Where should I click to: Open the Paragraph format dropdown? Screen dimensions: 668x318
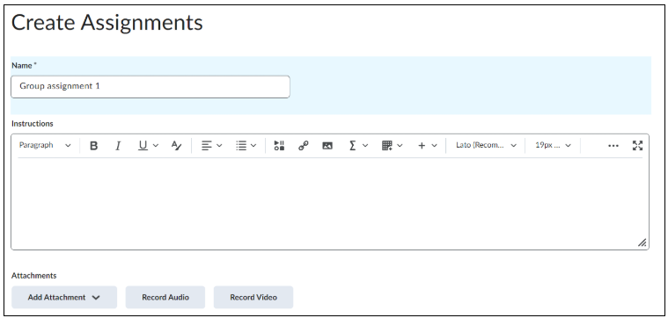click(x=45, y=146)
